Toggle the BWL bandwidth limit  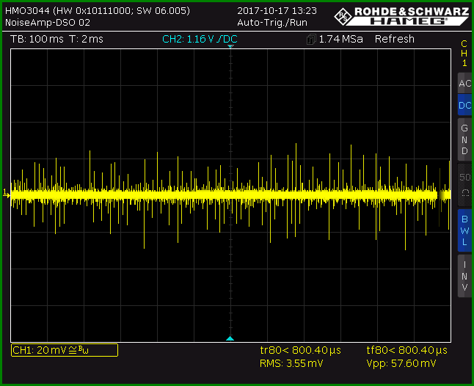(x=464, y=230)
